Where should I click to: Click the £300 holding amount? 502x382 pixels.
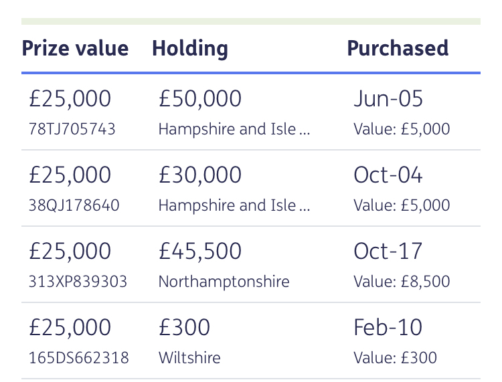pyautogui.click(x=185, y=327)
